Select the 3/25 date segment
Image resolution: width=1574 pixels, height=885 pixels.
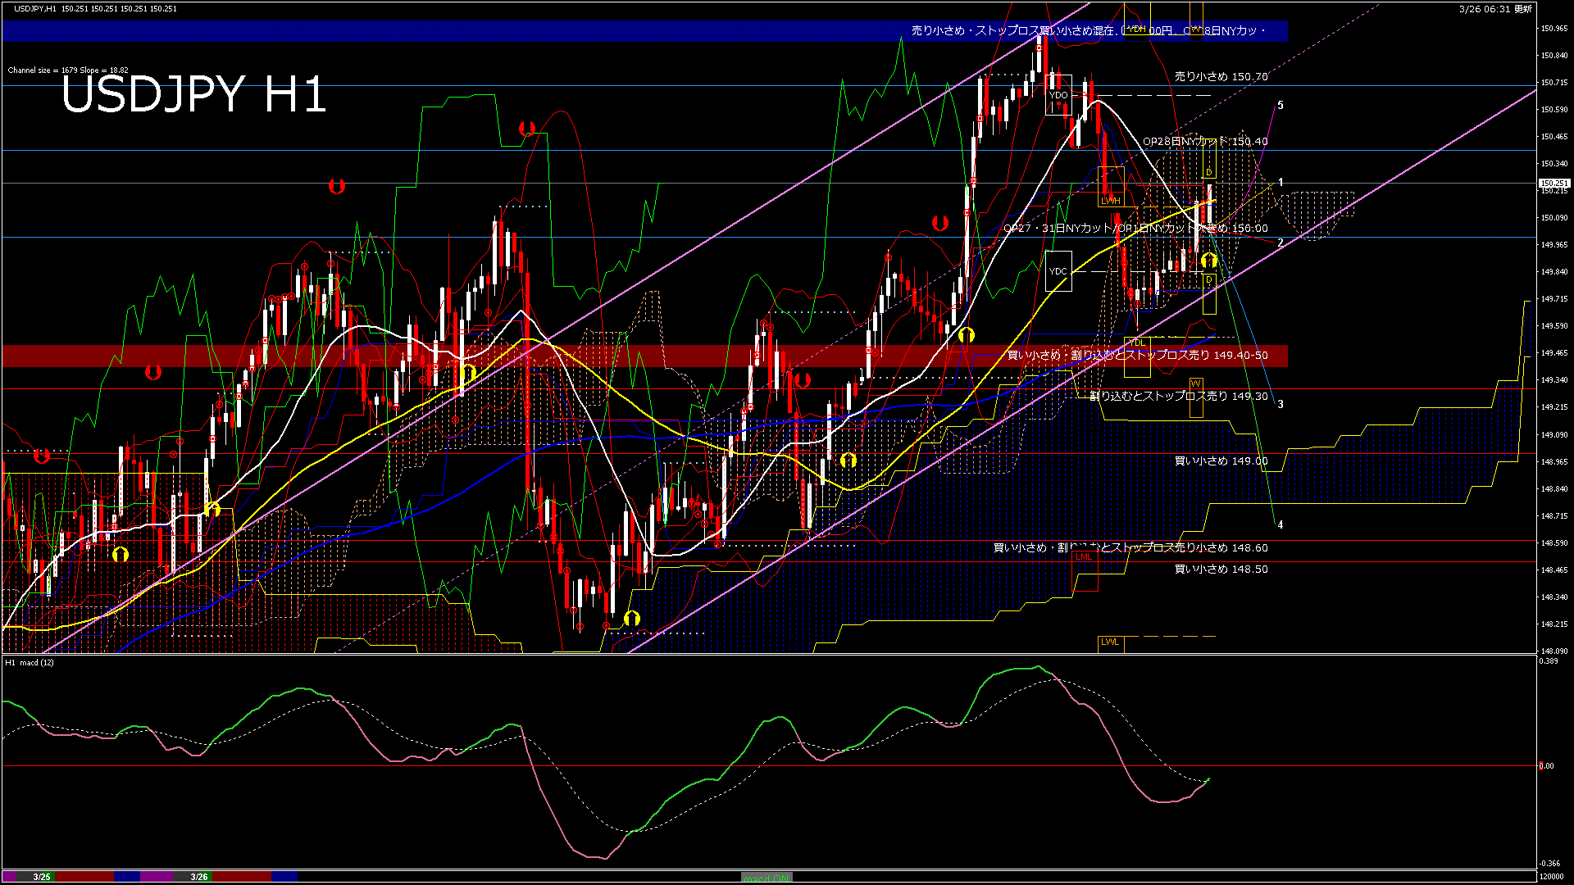42,877
